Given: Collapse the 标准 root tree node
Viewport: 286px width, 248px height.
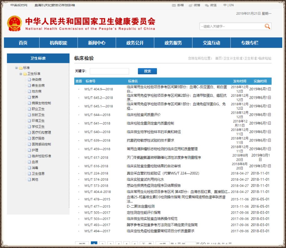Looking at the screenshot, I should click(17, 68).
